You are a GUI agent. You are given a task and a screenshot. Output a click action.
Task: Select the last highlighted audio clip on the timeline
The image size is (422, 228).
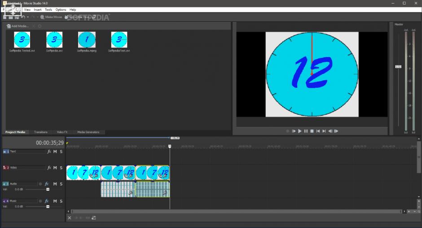pos(153,189)
